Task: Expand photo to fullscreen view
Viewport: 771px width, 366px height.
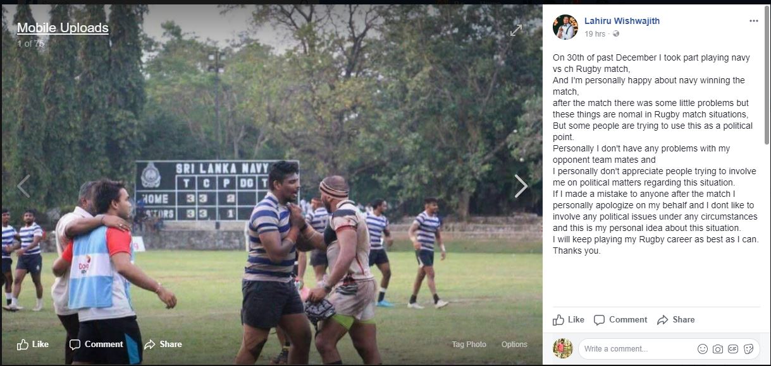Action: click(517, 30)
